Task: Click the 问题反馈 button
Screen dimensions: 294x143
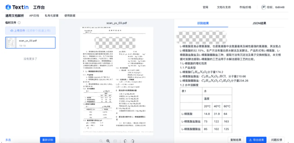Action: coord(276,140)
